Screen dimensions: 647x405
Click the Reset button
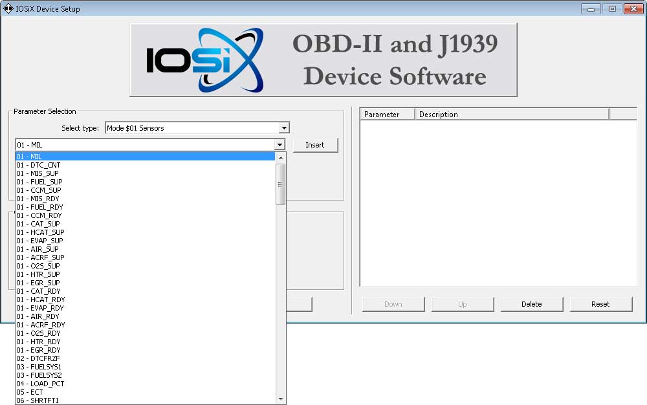pyautogui.click(x=601, y=304)
